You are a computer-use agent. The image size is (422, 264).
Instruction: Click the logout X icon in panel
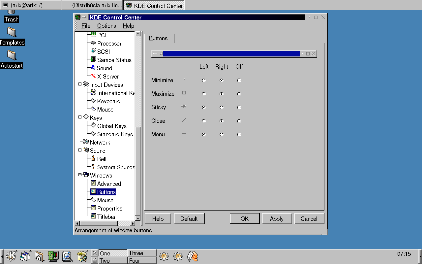(x=94, y=253)
